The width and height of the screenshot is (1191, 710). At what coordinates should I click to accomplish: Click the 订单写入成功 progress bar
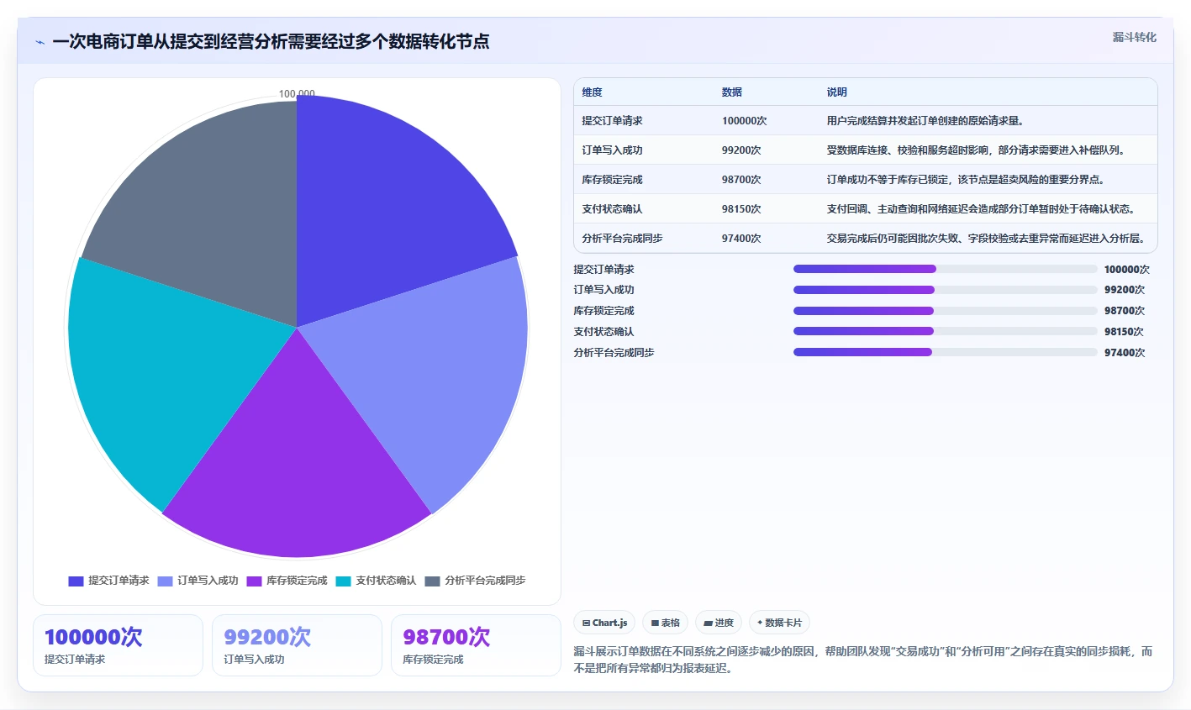tap(946, 290)
